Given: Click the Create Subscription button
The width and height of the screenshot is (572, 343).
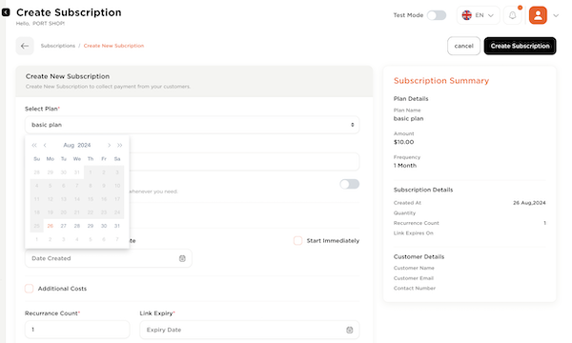Looking at the screenshot, I should click(x=520, y=46).
